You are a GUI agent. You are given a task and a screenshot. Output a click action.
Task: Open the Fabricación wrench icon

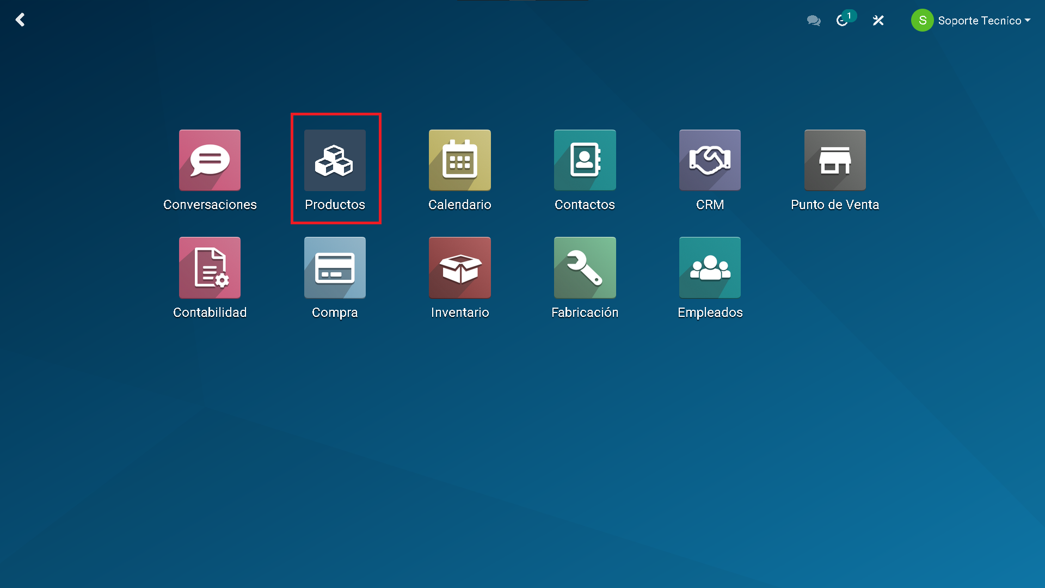pyautogui.click(x=585, y=267)
